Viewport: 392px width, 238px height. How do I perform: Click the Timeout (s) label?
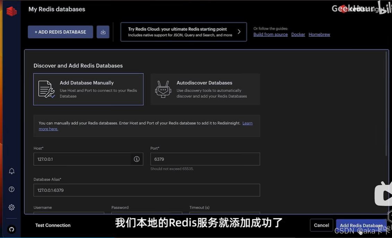point(199,207)
